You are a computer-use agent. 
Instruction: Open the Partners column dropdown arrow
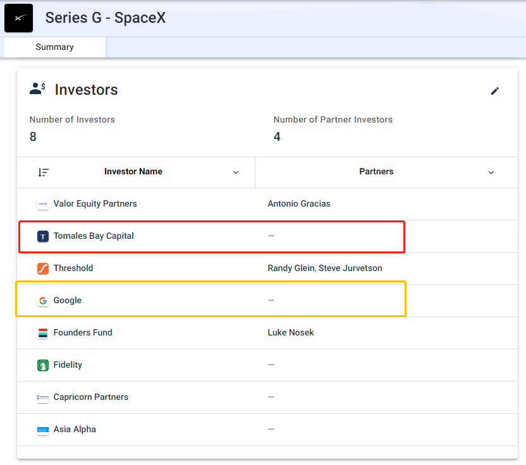point(491,172)
